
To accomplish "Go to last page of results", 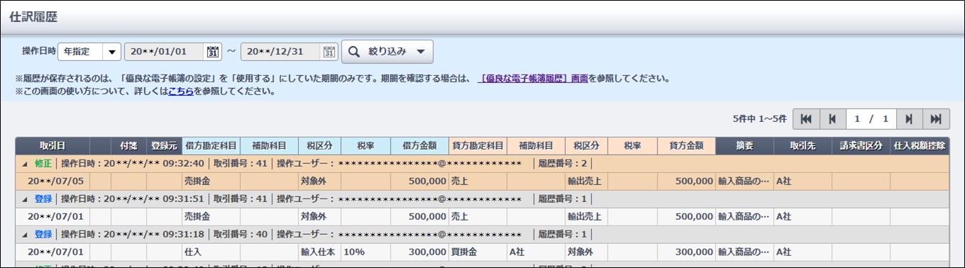I will pos(936,119).
